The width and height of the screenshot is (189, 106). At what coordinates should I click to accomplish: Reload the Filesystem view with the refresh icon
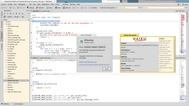click(x=16, y=13)
